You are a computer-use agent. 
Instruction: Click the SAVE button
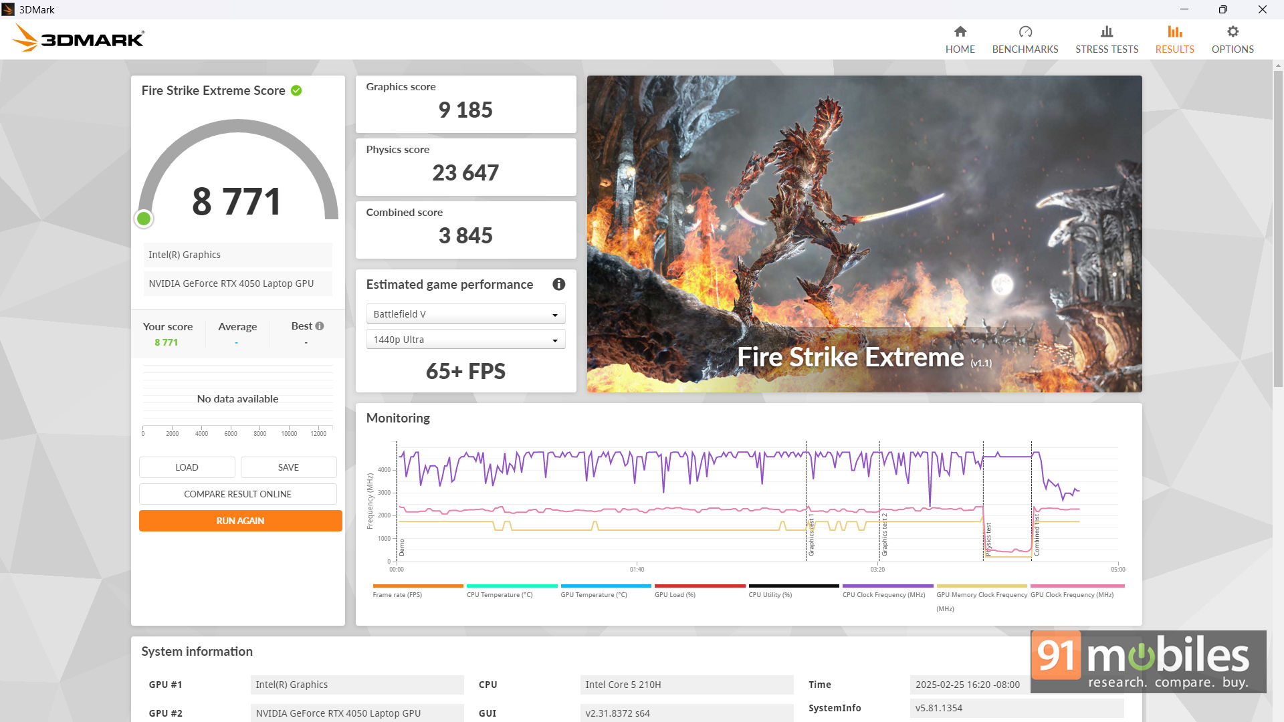288,467
